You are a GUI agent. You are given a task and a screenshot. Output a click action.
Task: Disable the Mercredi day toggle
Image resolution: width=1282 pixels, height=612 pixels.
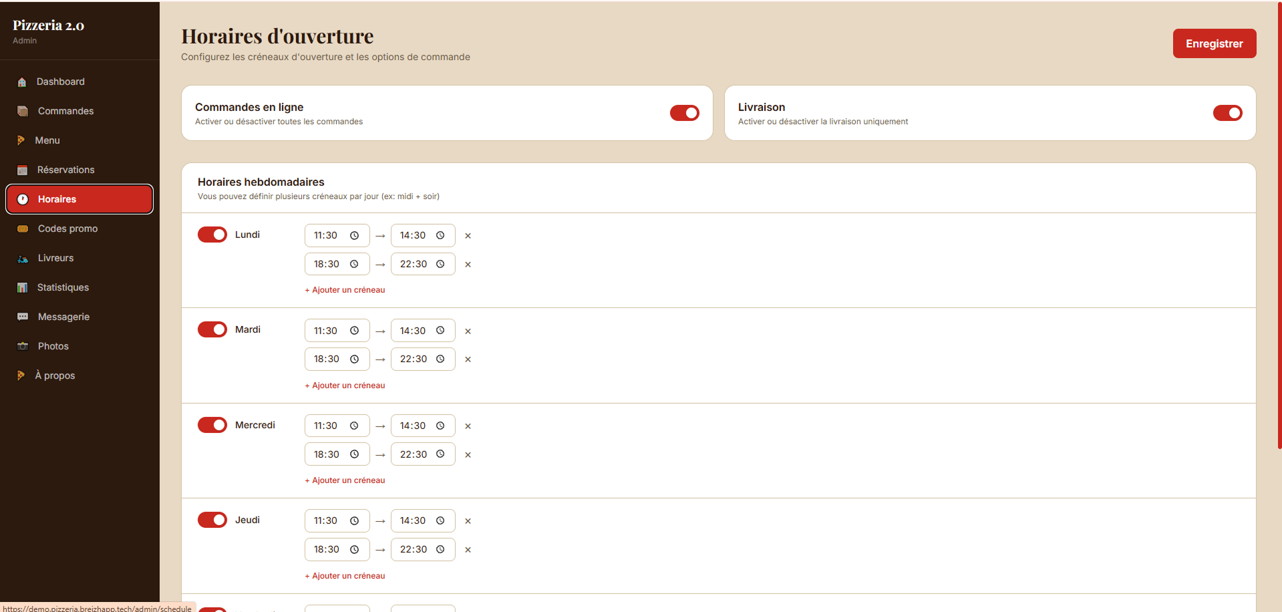[x=212, y=425]
